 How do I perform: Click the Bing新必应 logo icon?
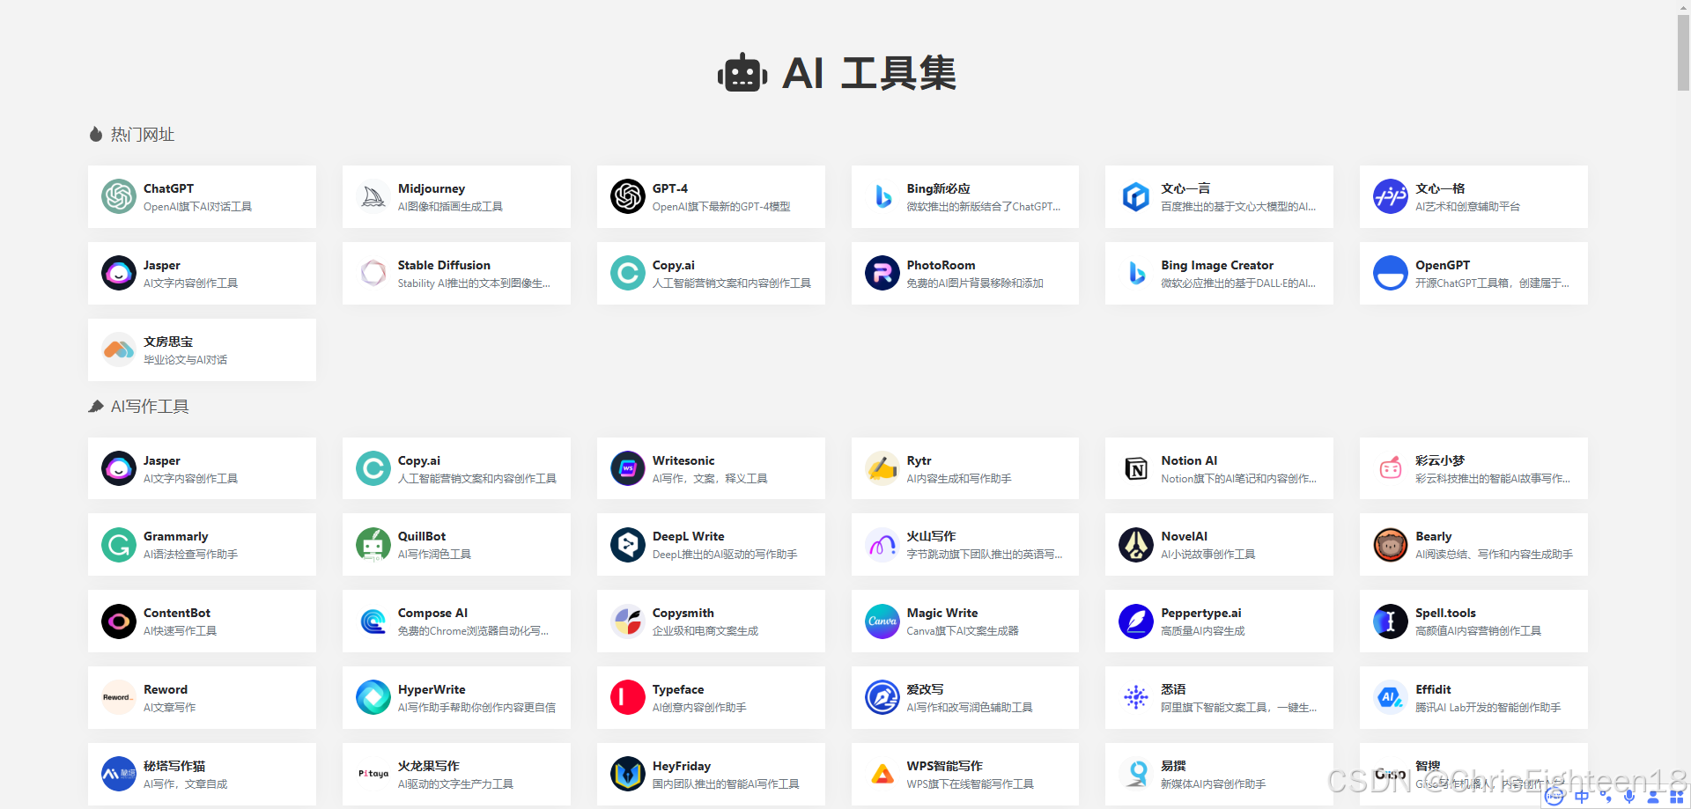[882, 196]
